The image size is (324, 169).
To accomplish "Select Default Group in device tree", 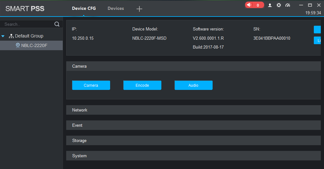I will [29, 36].
